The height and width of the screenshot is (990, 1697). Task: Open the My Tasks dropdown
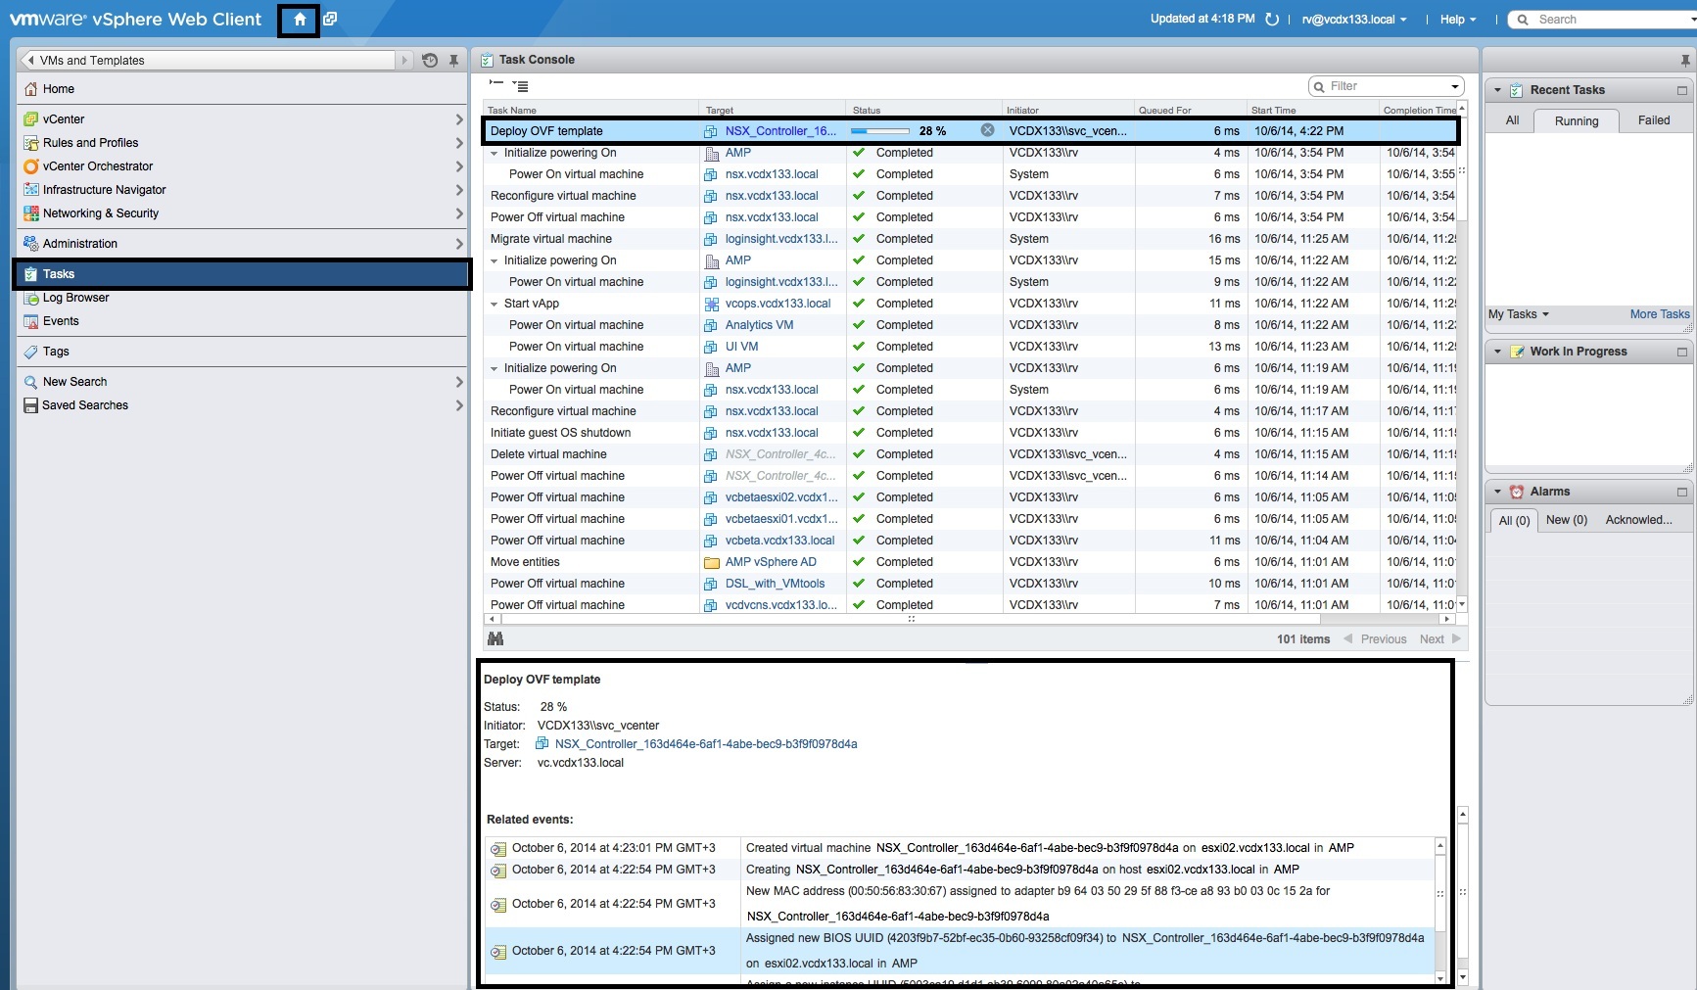coord(1516,314)
